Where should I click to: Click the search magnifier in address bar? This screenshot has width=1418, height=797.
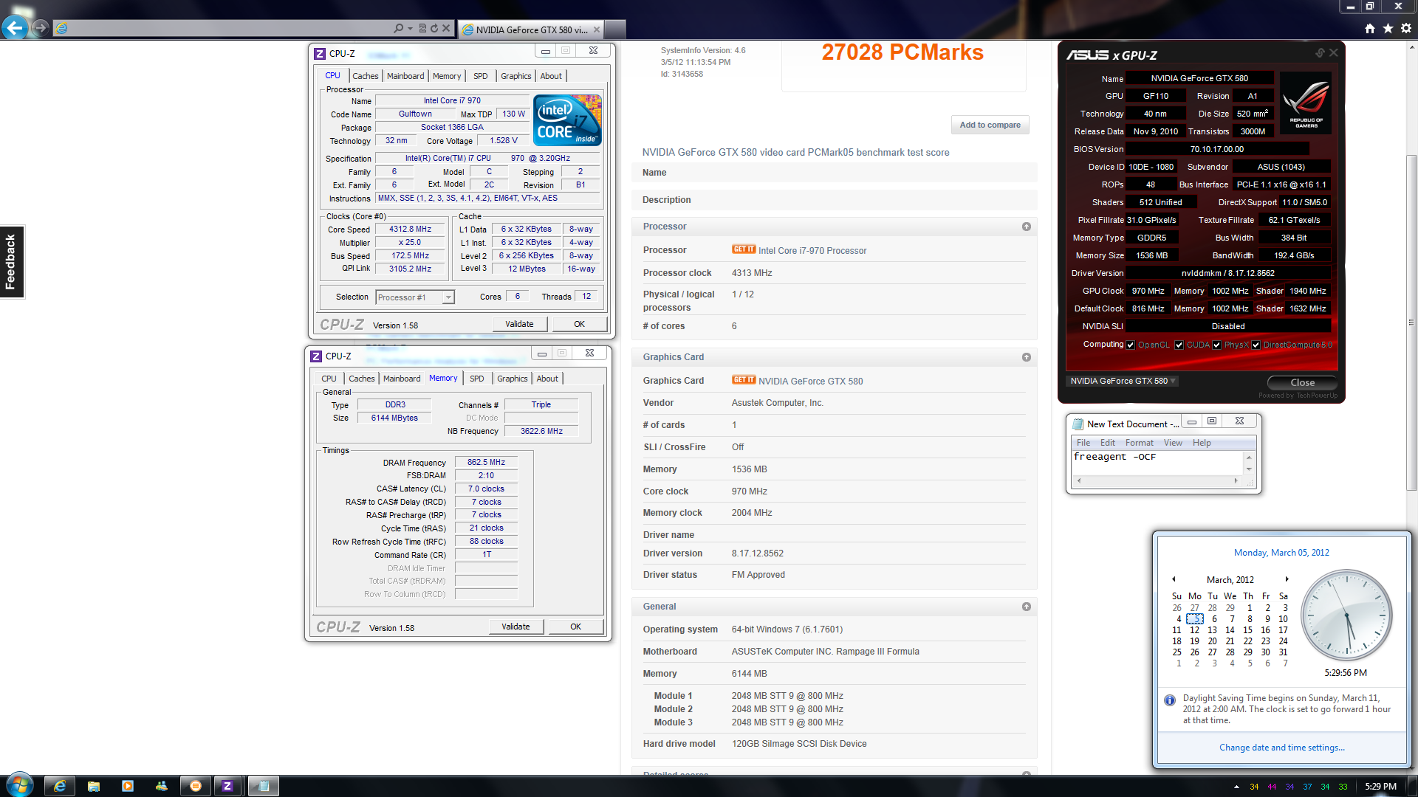coord(399,28)
